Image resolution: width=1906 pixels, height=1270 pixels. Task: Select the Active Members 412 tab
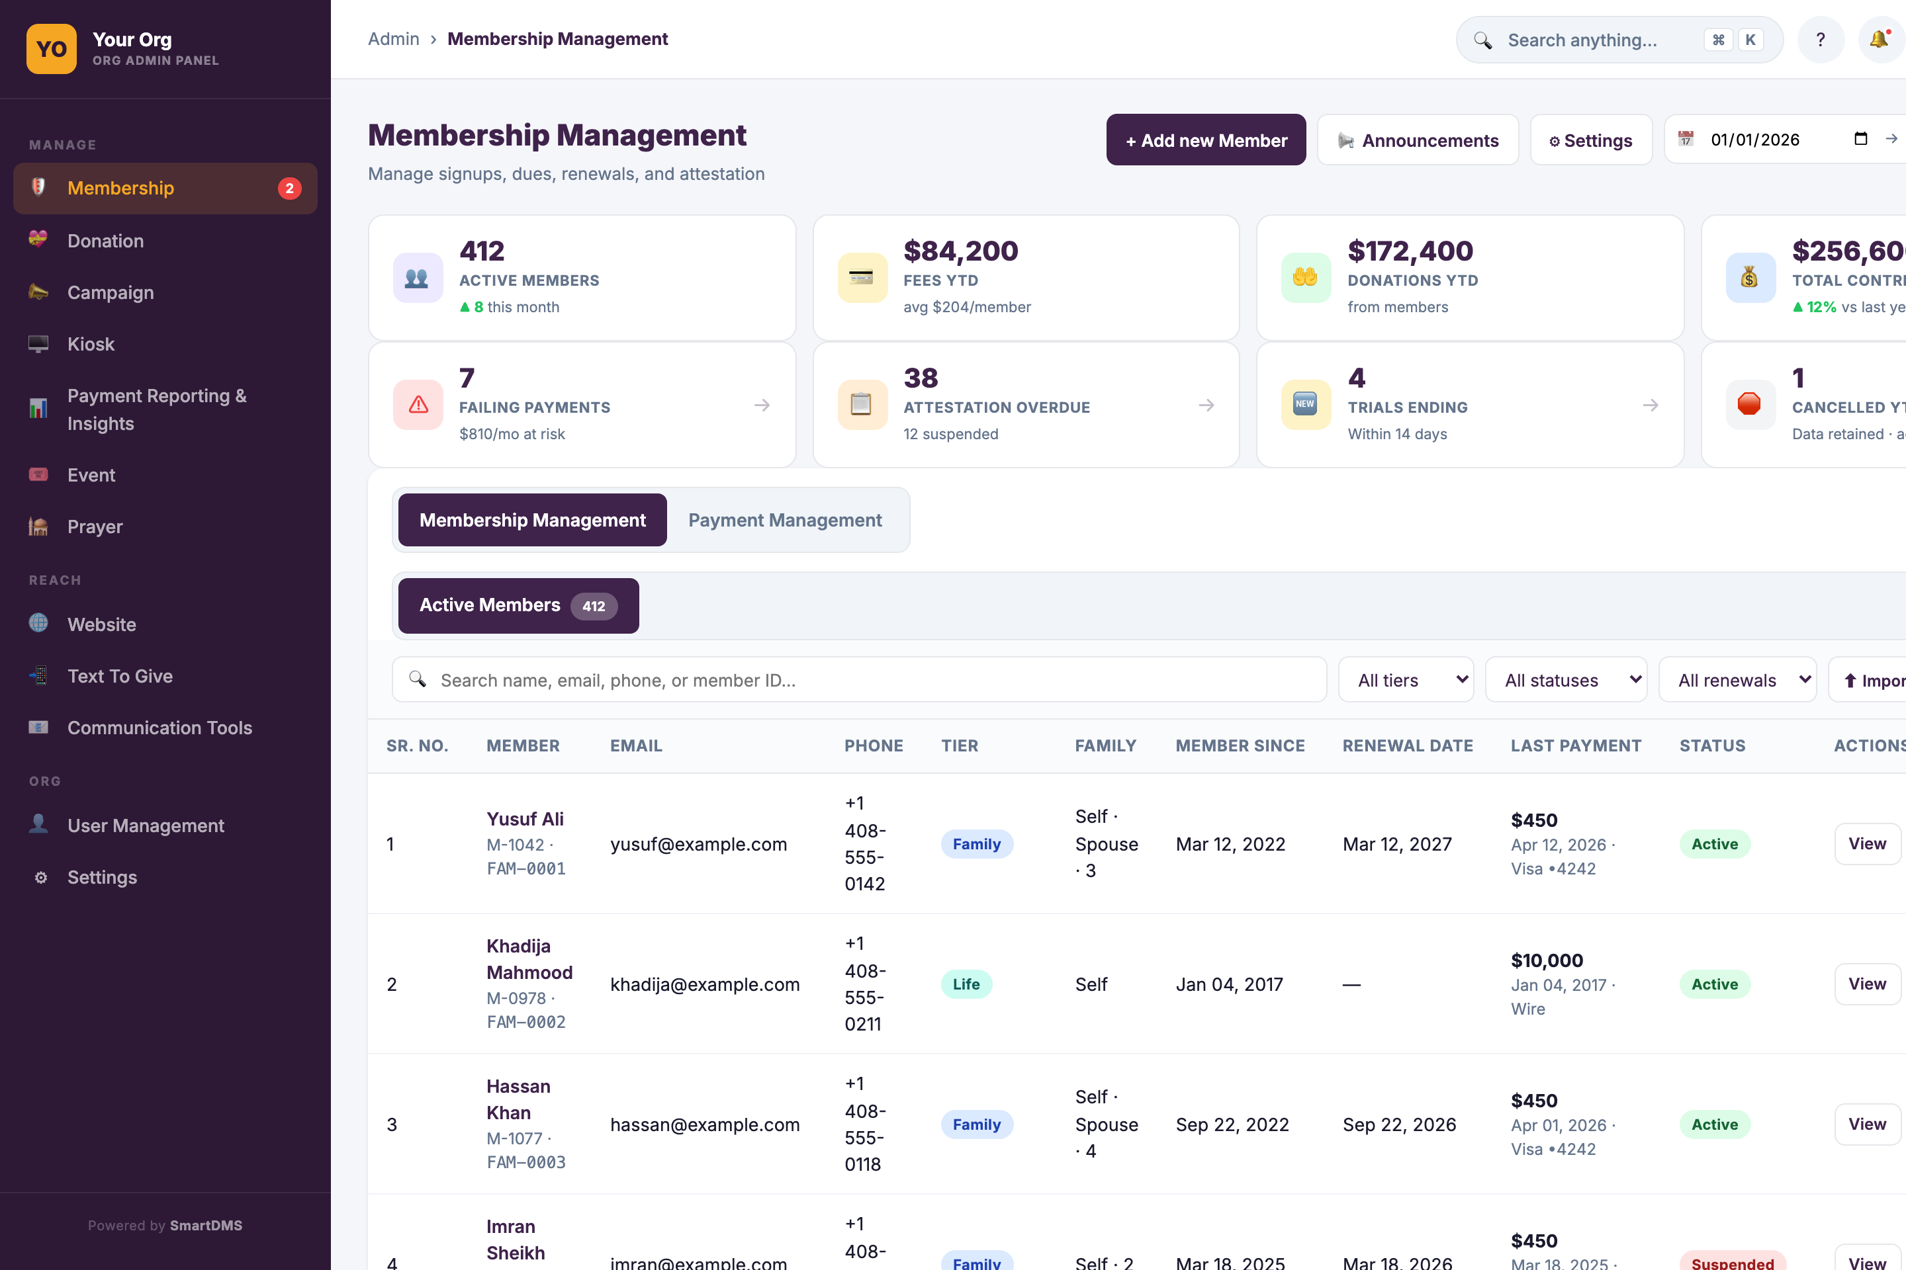pos(519,606)
